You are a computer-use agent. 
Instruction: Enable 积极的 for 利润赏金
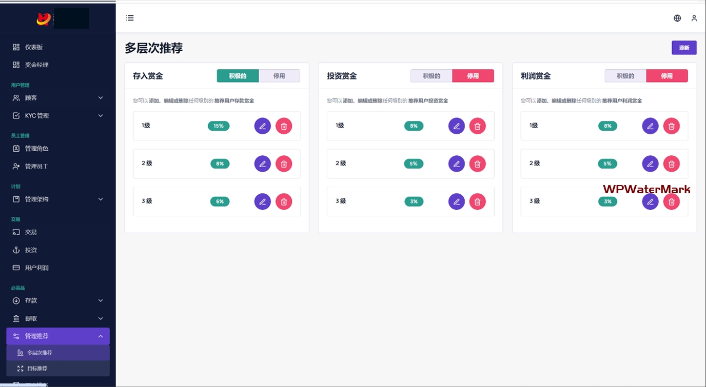click(x=625, y=76)
